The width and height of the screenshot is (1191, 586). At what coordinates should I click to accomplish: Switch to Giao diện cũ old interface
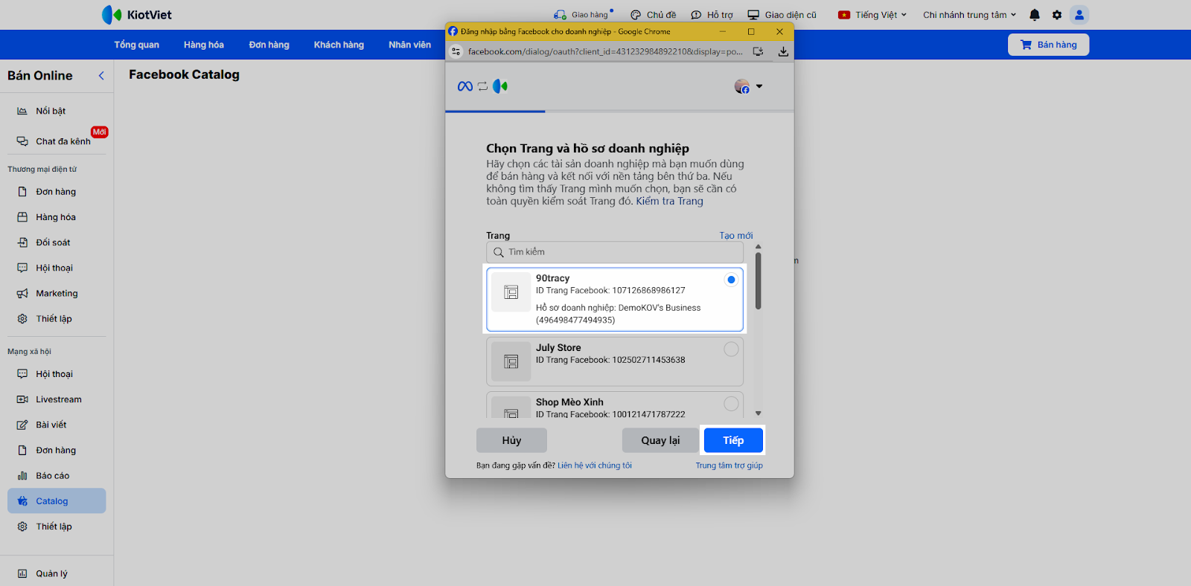click(782, 15)
